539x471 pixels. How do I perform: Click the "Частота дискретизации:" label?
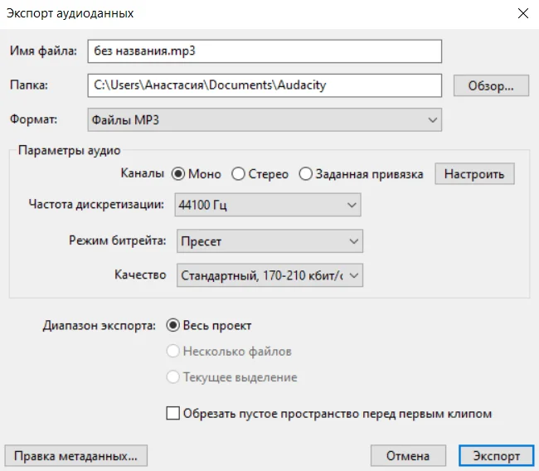click(96, 204)
